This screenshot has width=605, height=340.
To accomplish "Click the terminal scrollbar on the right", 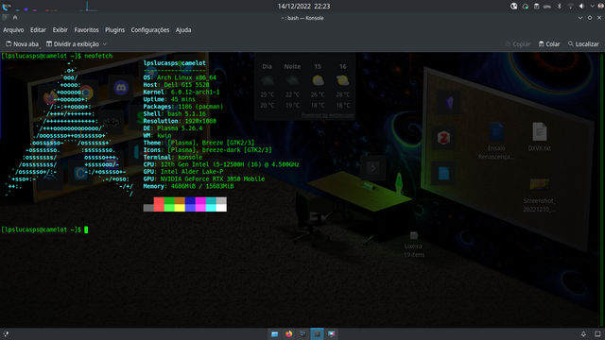I will point(601,190).
